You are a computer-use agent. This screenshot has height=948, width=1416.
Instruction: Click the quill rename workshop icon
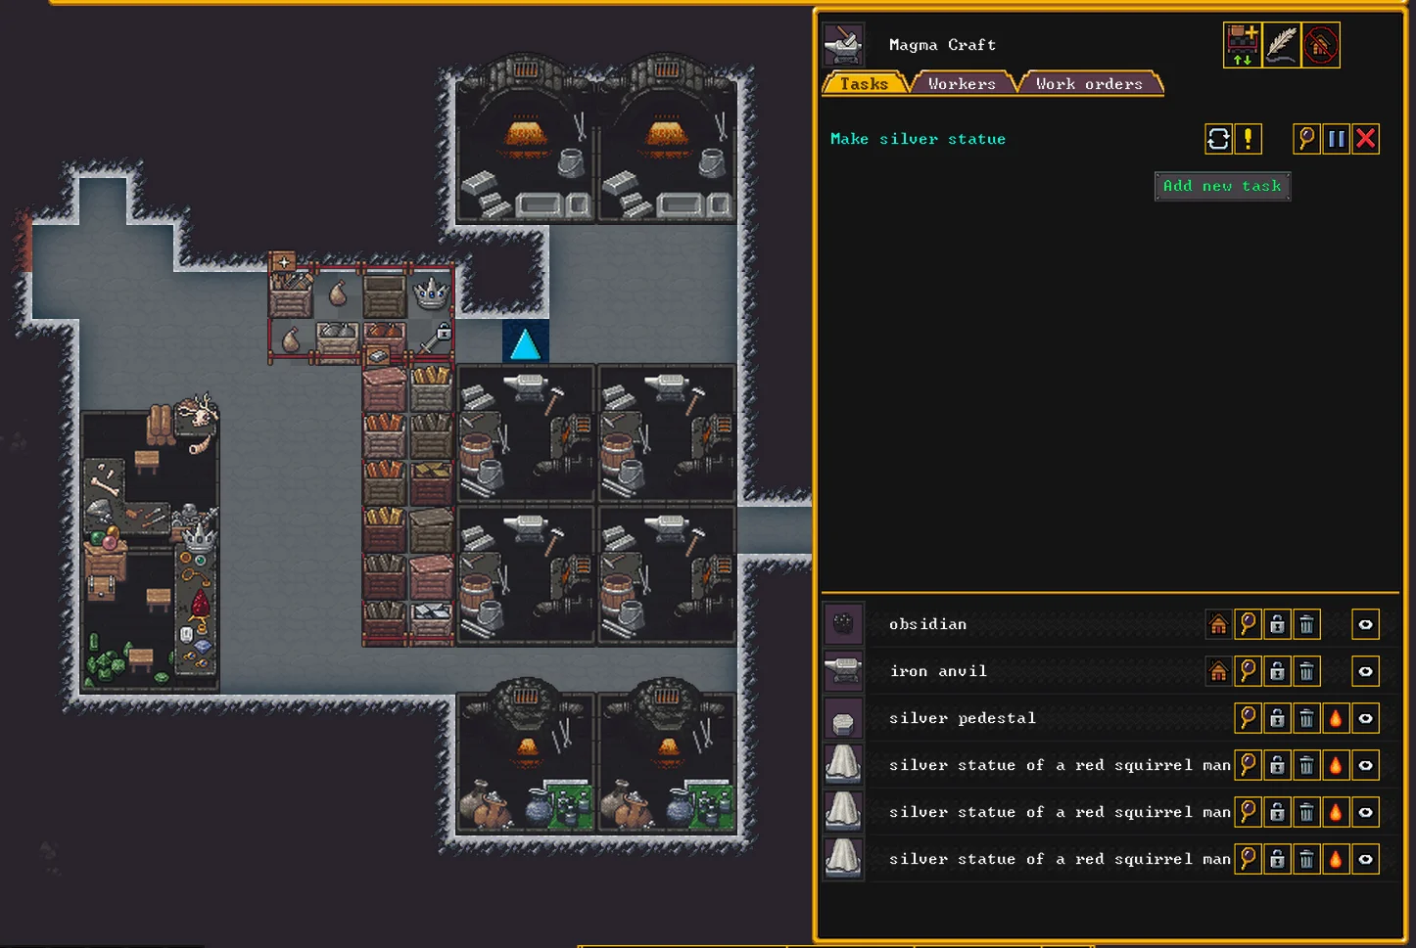(x=1281, y=45)
